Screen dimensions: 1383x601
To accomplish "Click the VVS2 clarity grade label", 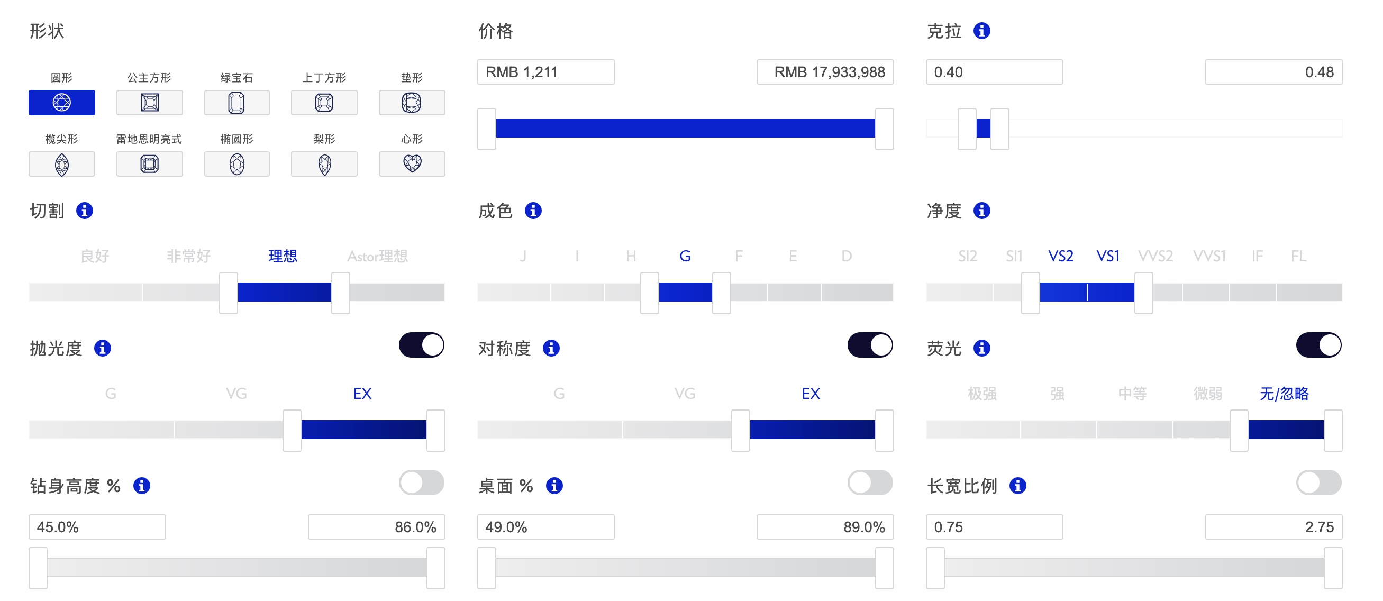I will point(1155,256).
